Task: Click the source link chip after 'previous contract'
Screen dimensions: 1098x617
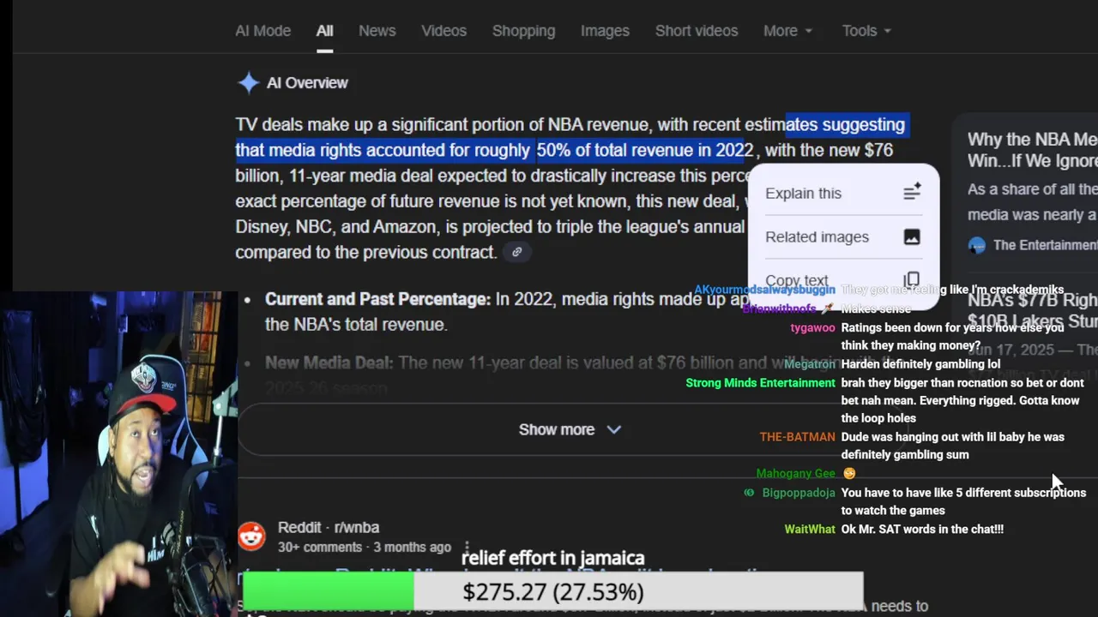Action: [x=516, y=252]
